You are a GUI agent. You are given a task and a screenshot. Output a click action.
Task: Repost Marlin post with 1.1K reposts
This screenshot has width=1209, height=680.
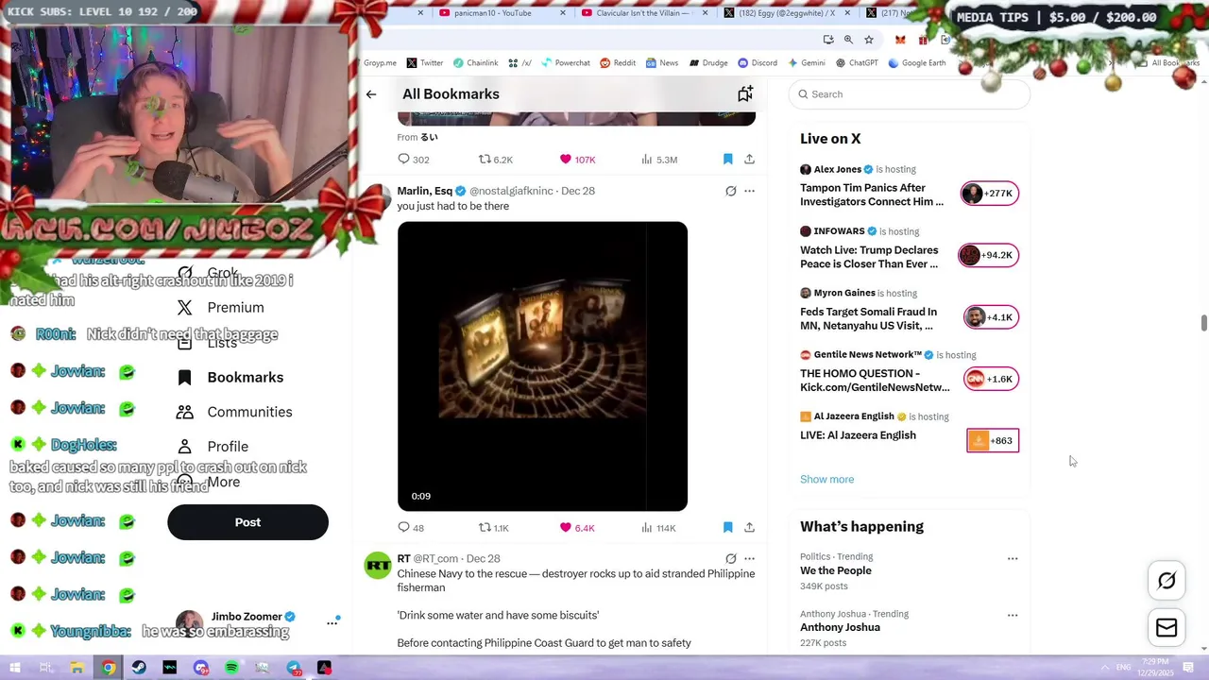click(x=493, y=528)
